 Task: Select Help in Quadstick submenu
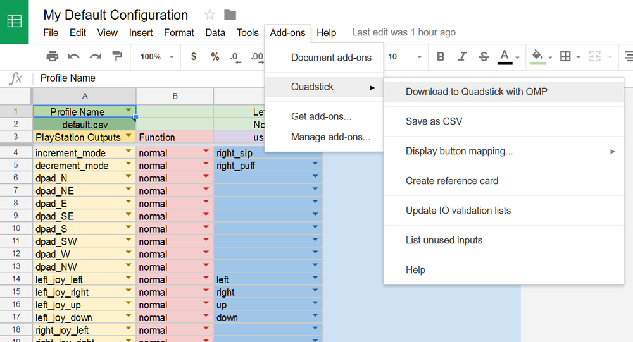coord(503,270)
